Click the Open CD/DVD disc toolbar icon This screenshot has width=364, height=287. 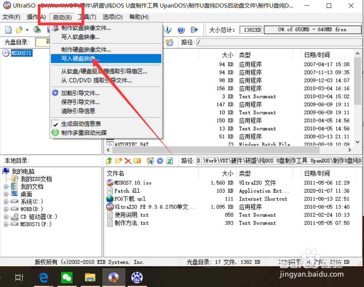pos(37,29)
